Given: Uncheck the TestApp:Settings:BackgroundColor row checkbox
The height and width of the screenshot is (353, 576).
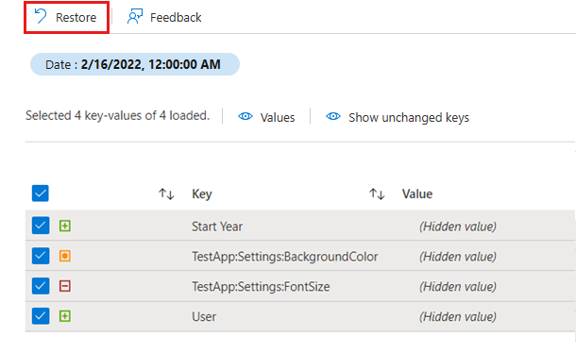Looking at the screenshot, I should [41, 256].
